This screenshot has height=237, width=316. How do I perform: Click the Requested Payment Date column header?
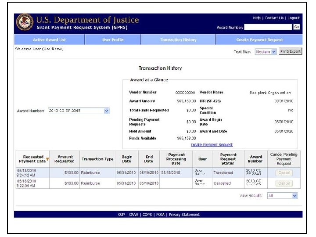click(33, 159)
